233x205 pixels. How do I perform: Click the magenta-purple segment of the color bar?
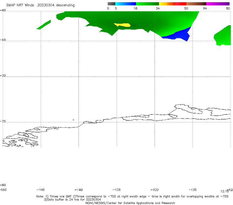(x=218, y=4)
